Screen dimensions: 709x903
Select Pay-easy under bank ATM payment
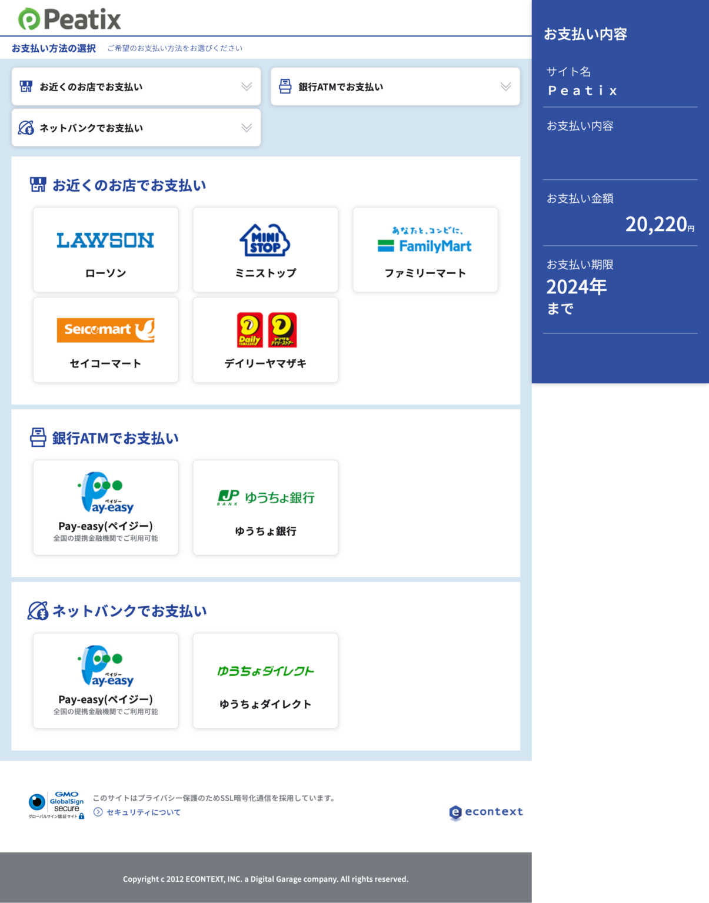(106, 507)
